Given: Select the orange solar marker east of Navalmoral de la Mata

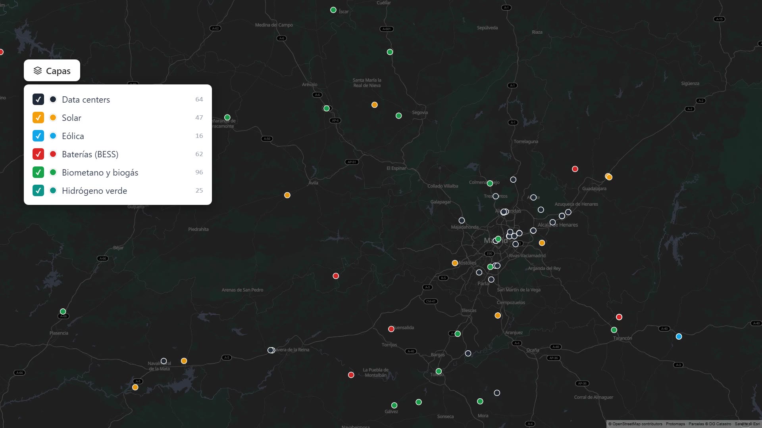Looking at the screenshot, I should tap(184, 361).
